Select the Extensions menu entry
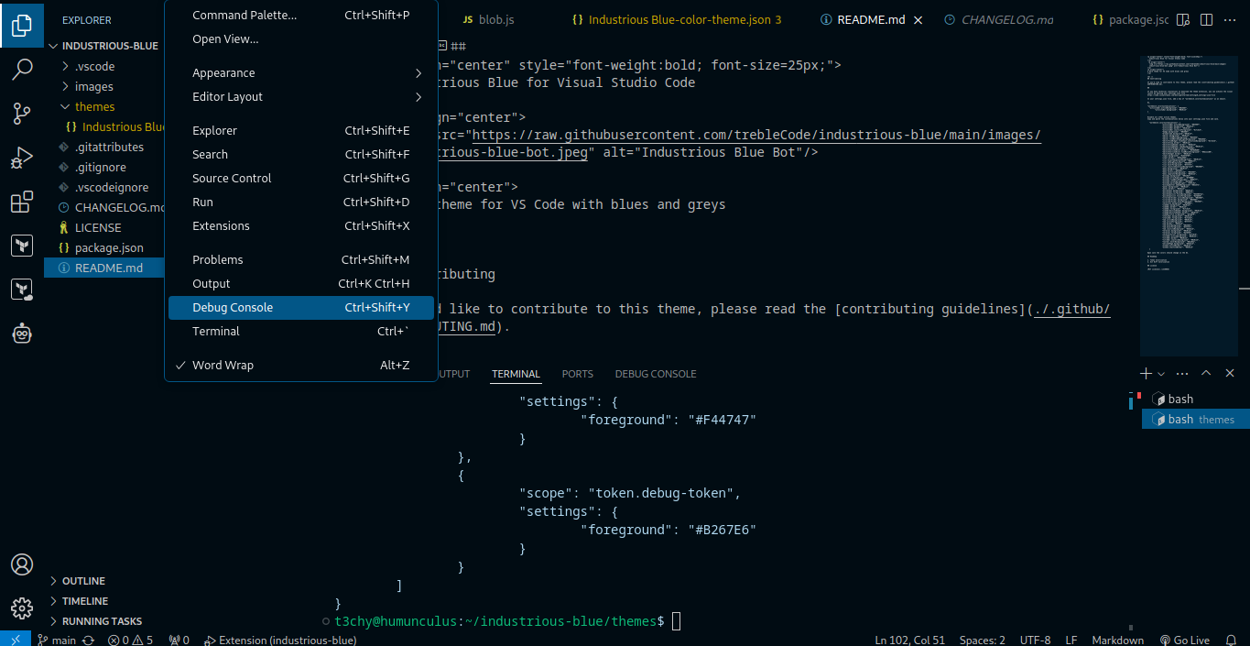The height and width of the screenshot is (646, 1250). [x=300, y=225]
